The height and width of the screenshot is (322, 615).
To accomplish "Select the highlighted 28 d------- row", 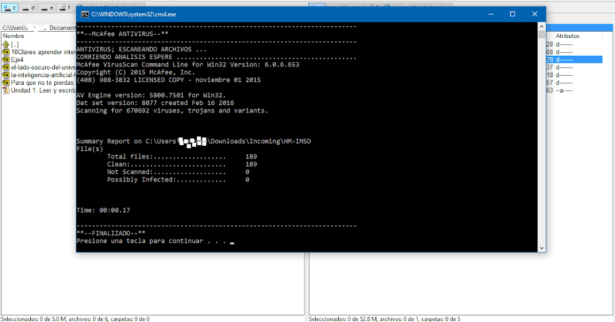I will pos(574,60).
